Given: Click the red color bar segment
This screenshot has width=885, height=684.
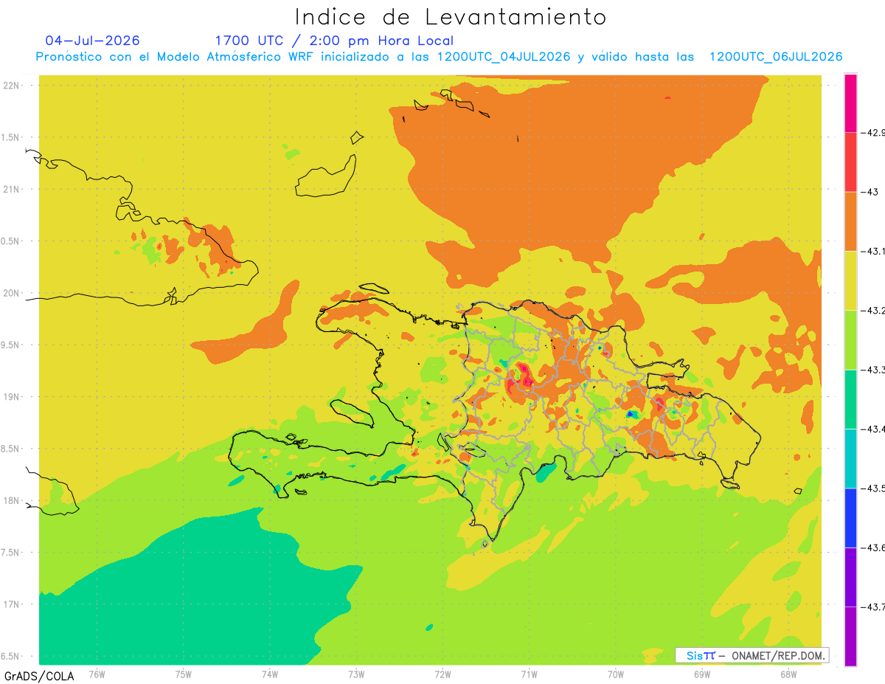Looking at the screenshot, I should [x=850, y=162].
